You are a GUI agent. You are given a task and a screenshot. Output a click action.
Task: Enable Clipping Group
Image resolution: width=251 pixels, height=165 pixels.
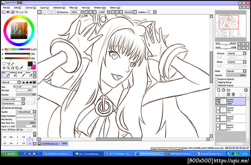(216, 82)
